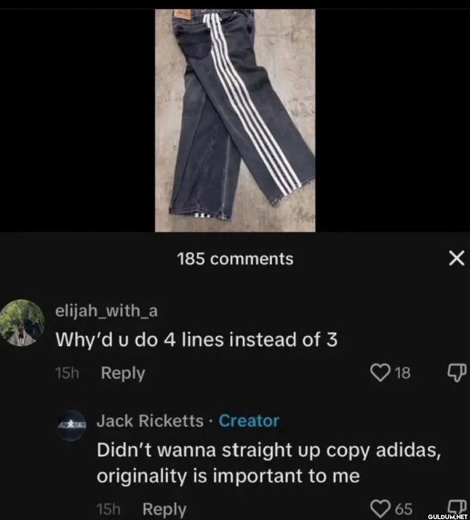
Task: Tap the blue Creator label
Action: pyautogui.click(x=249, y=421)
